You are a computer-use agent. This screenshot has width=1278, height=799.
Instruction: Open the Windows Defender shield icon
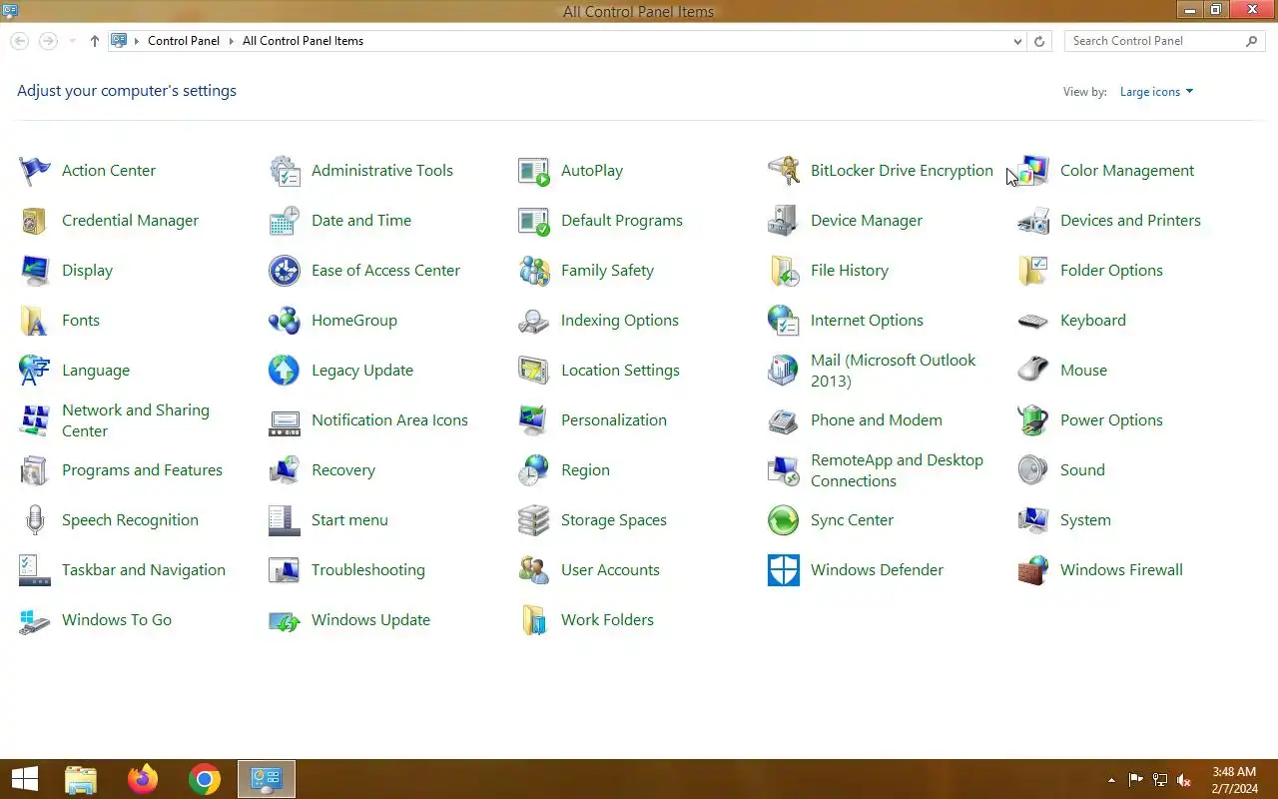[784, 570]
